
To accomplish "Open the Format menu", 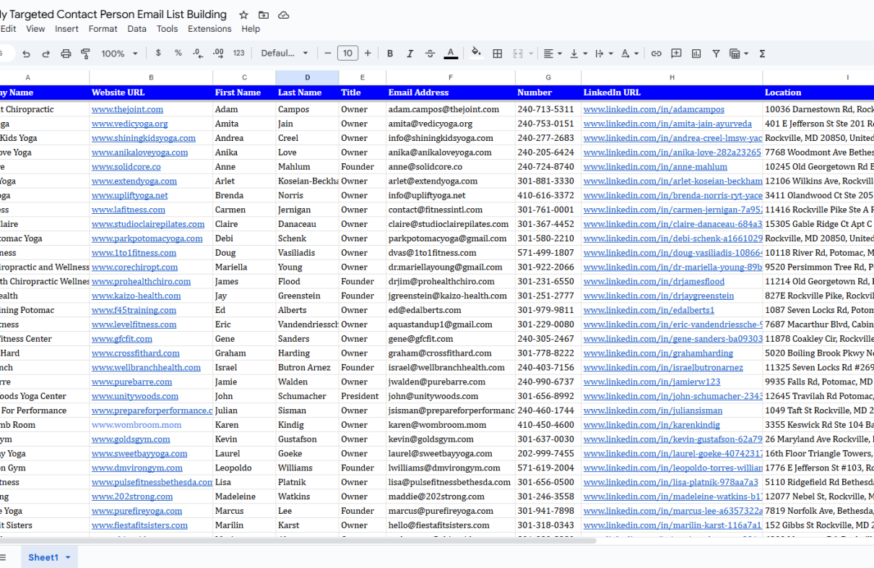I will click(103, 29).
